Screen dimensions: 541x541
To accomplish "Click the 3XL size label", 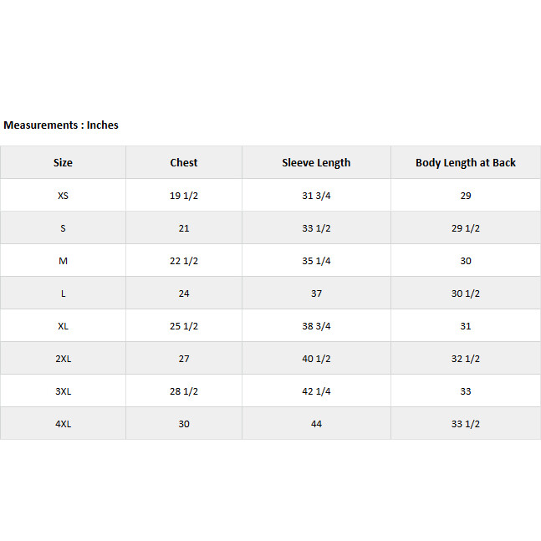I will (x=63, y=391).
